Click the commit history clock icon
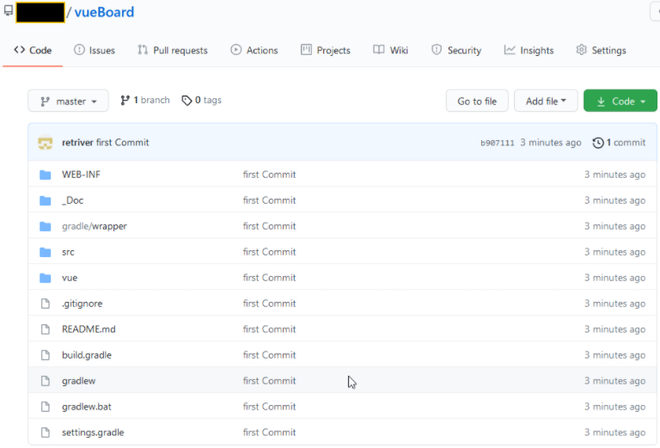Screen dimensions: 660x448 click(x=598, y=143)
